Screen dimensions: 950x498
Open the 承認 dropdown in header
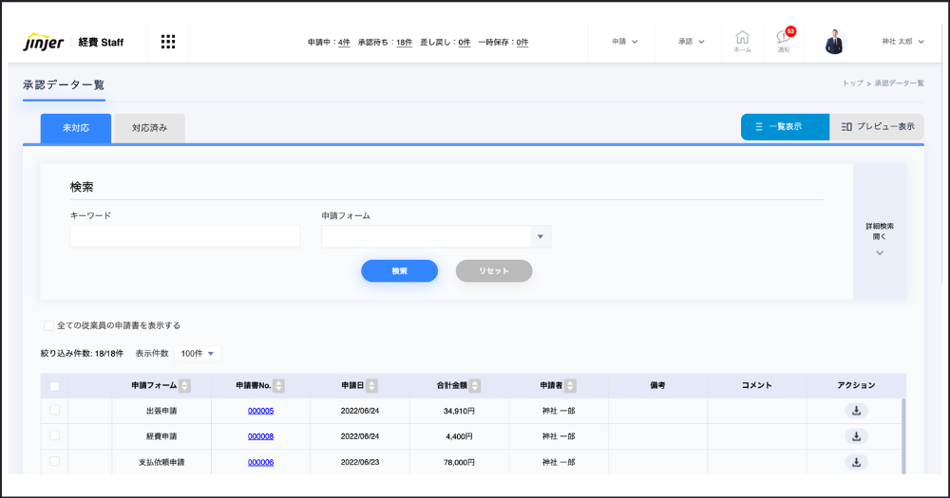tap(692, 42)
